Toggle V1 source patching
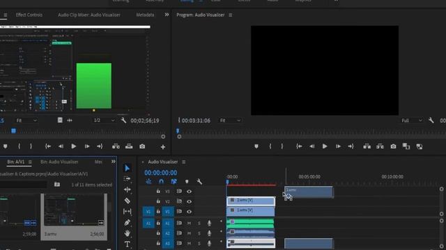This screenshot has height=250, width=446. coord(148,211)
